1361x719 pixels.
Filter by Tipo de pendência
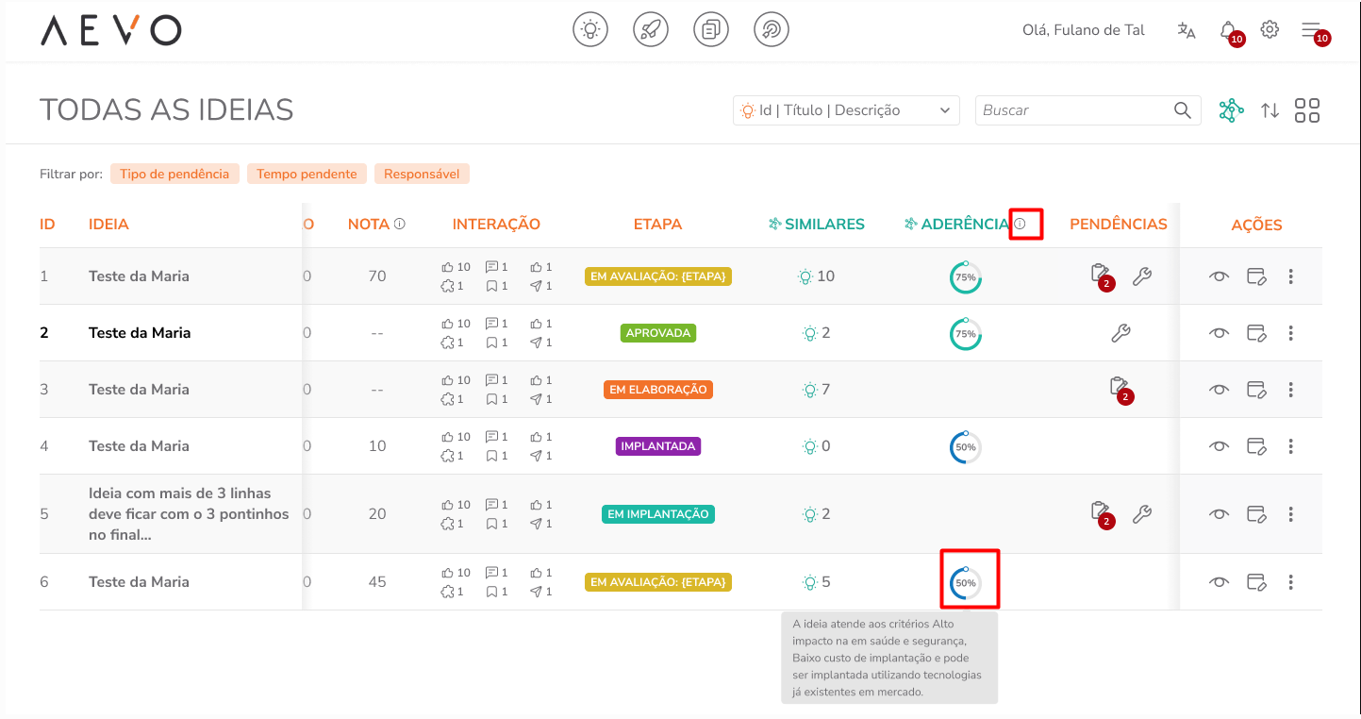(174, 174)
